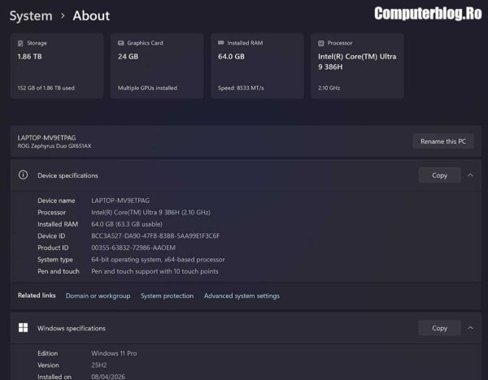Click the Installed RAM icon
The image size is (488, 380).
point(221,42)
